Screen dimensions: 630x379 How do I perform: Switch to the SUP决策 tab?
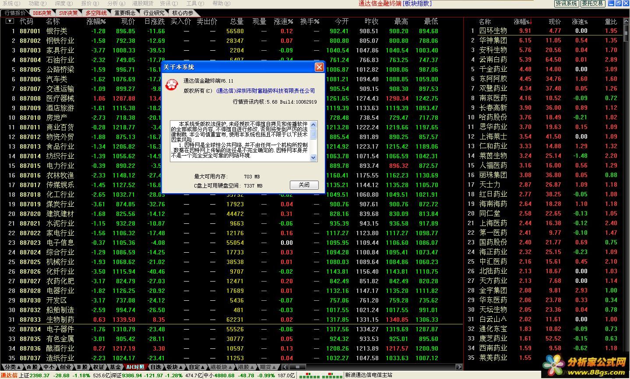[68, 13]
